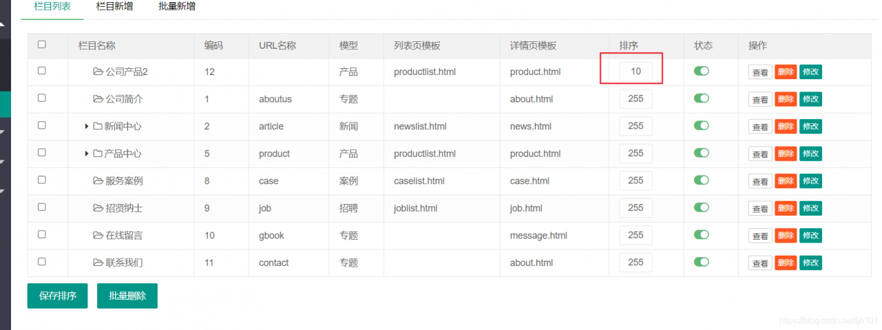Click 删除 for the 公司产品2 row

pos(786,72)
